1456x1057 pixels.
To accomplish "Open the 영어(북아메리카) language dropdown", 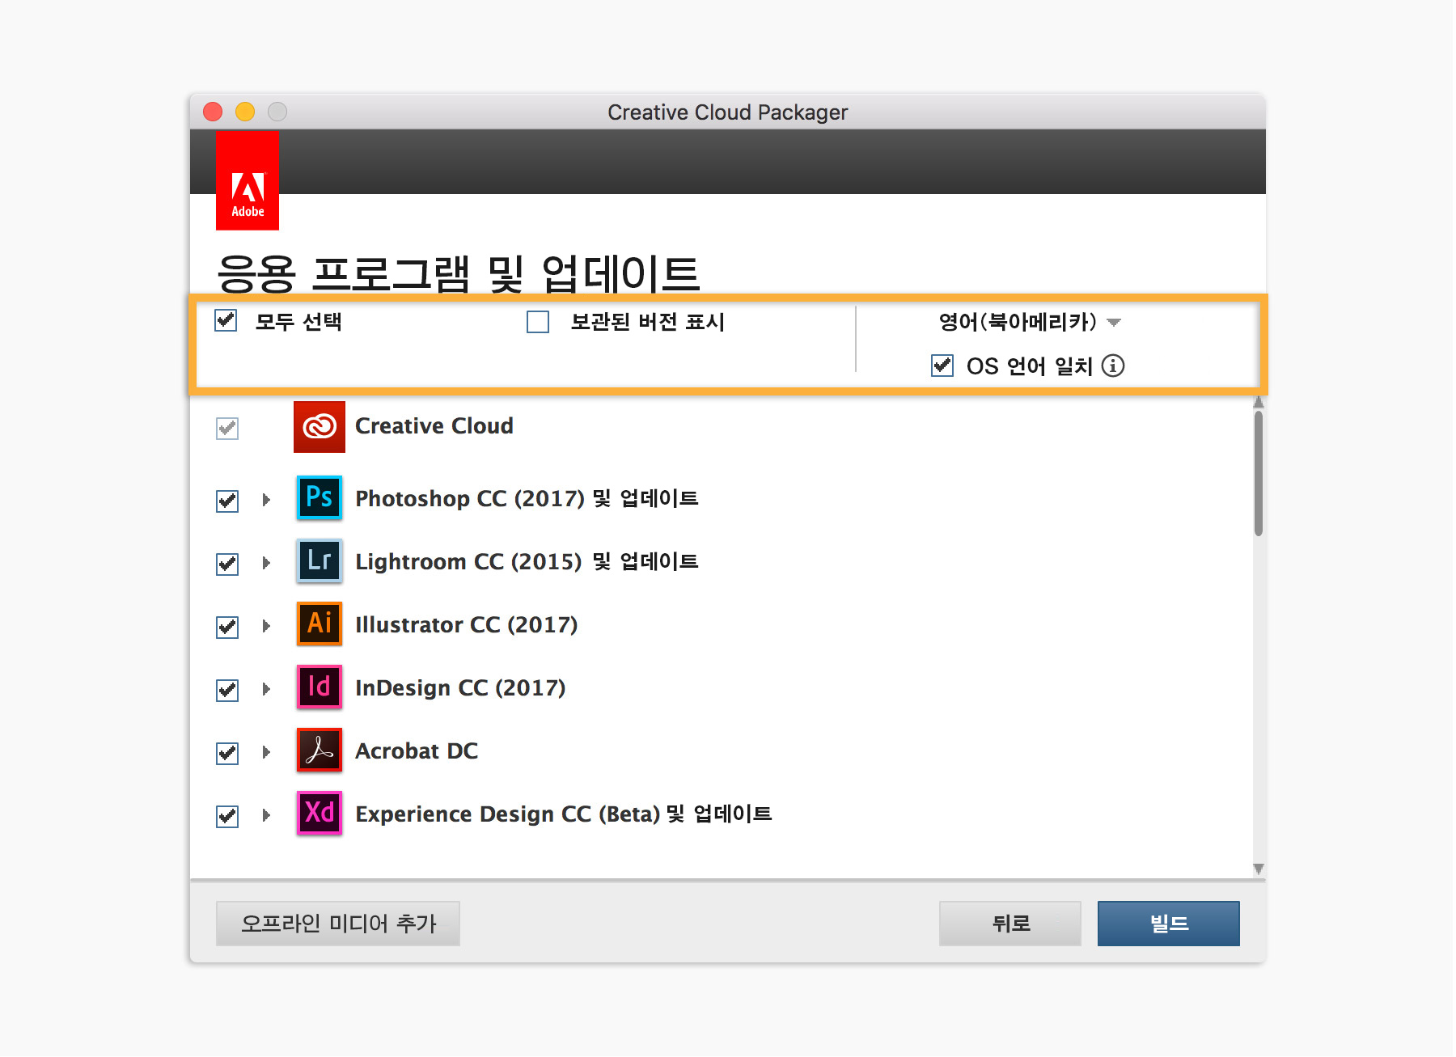I will [1029, 322].
